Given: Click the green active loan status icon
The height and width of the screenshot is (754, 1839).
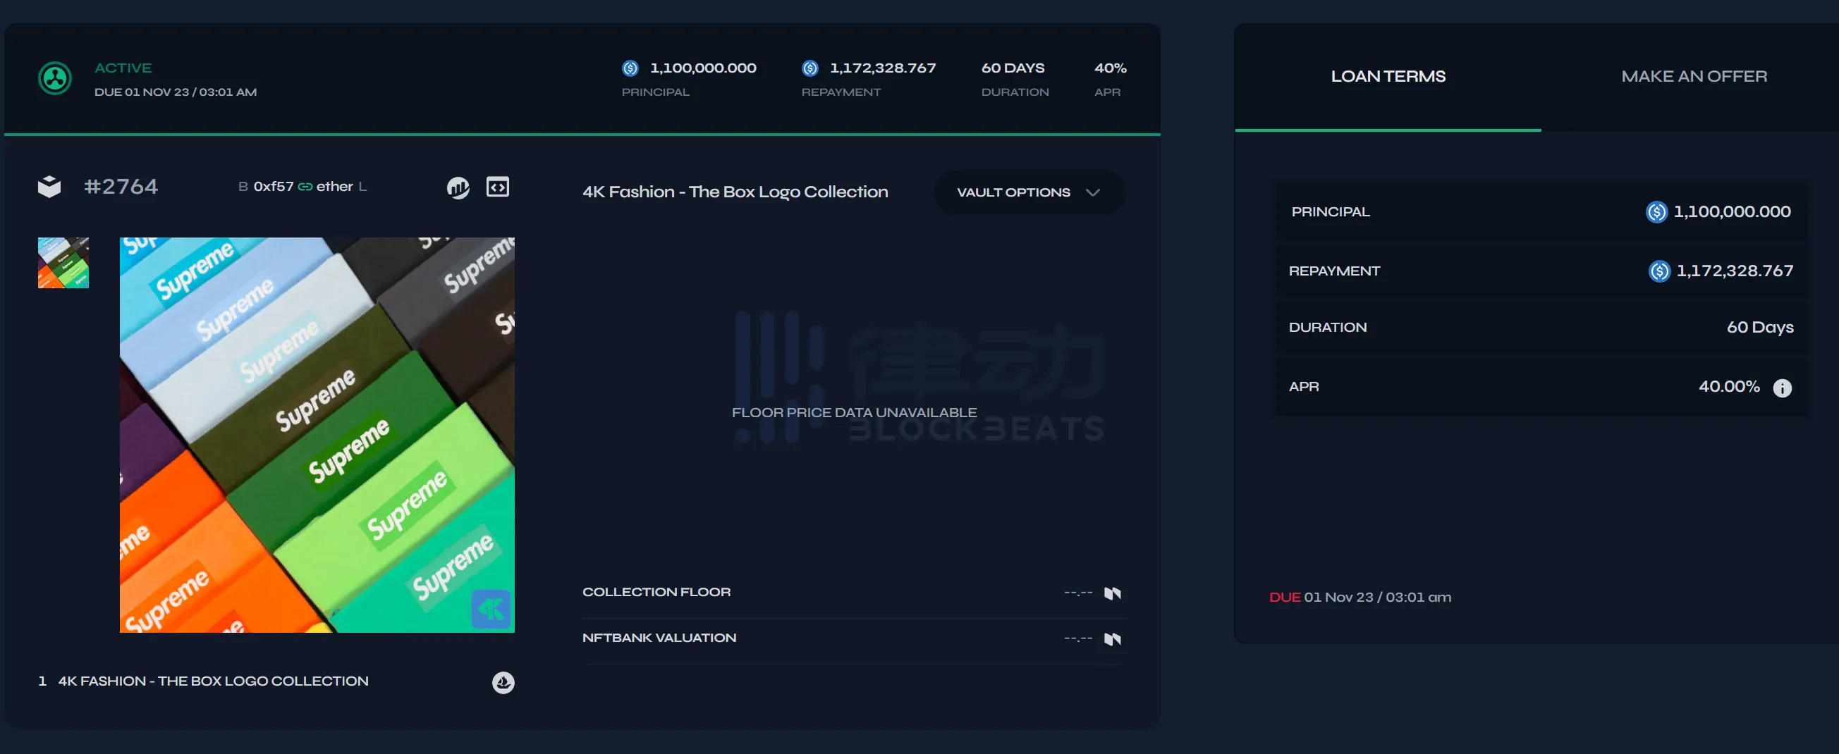Looking at the screenshot, I should [55, 78].
